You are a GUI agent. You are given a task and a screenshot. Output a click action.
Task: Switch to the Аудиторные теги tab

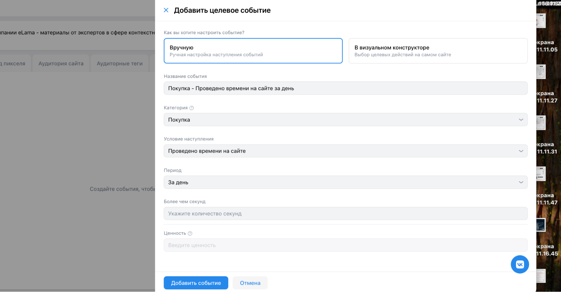click(120, 63)
